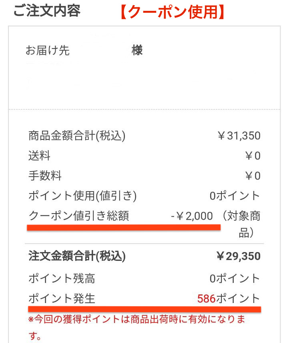Click the red 586ポイント earned value
289x343 pixels.
pyautogui.click(x=229, y=299)
